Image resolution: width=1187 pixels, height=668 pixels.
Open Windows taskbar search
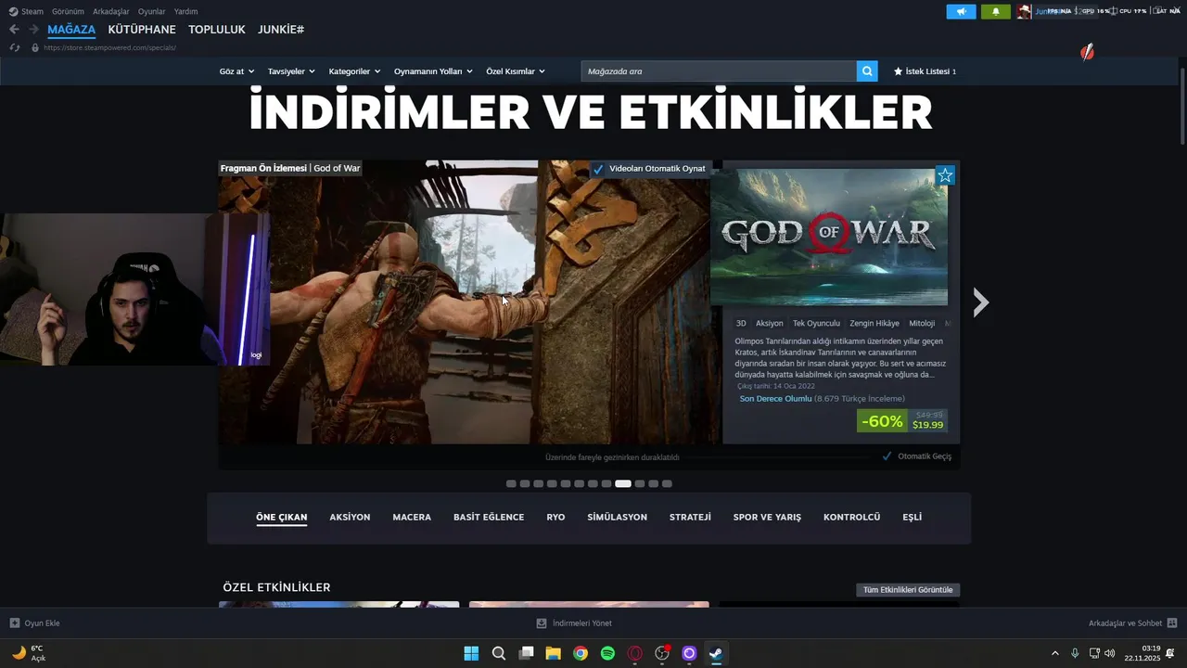click(499, 653)
